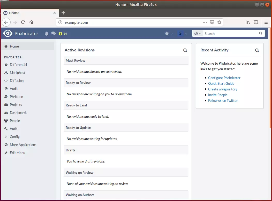Click the site information icon in address bar

pos(60,22)
